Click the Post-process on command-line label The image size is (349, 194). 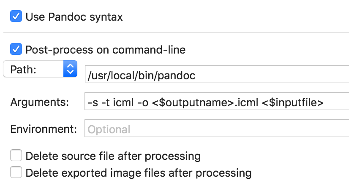pyautogui.click(x=106, y=50)
